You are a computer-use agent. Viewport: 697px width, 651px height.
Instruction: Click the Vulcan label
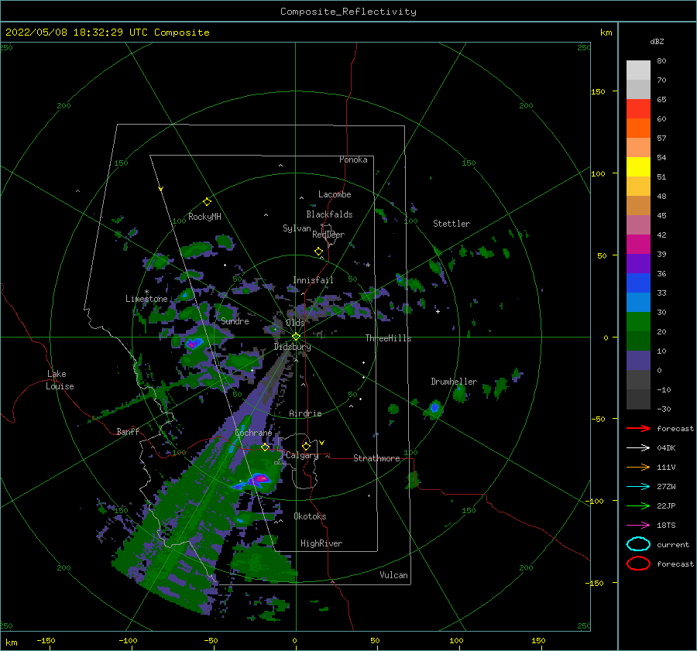(394, 575)
